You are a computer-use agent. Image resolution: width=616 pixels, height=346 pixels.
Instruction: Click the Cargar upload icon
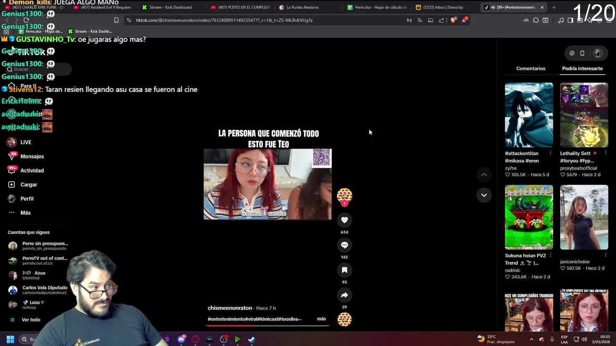point(12,185)
